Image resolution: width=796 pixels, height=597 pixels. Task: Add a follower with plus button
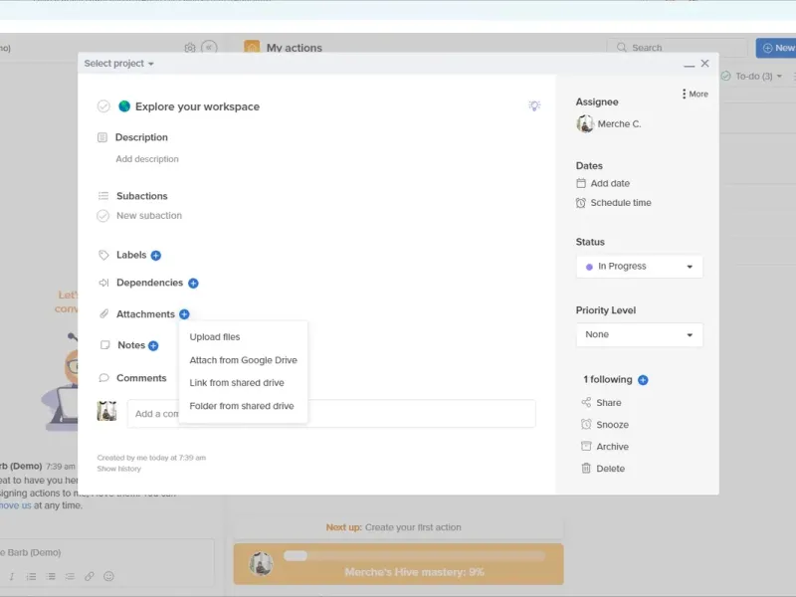point(643,380)
